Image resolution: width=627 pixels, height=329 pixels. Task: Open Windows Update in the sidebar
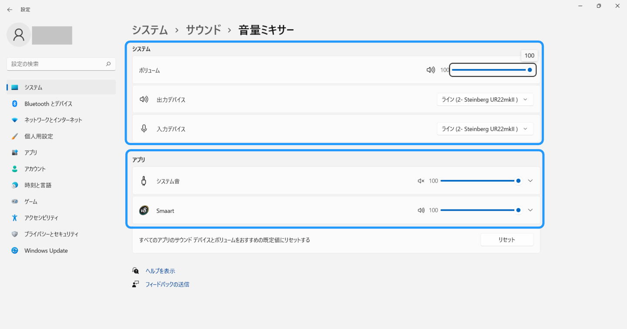46,251
